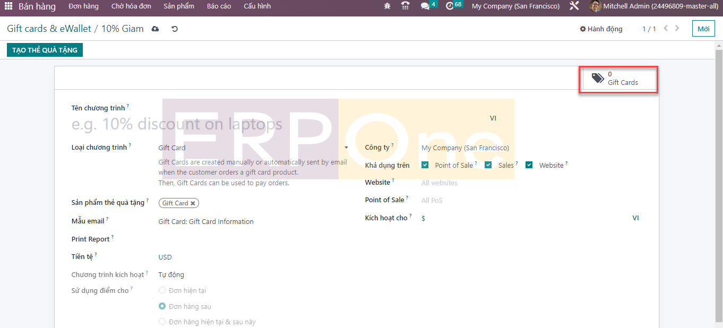Viewport: 723px width, 328px height.
Task: Open the activities clock icon
Action: tap(450, 6)
